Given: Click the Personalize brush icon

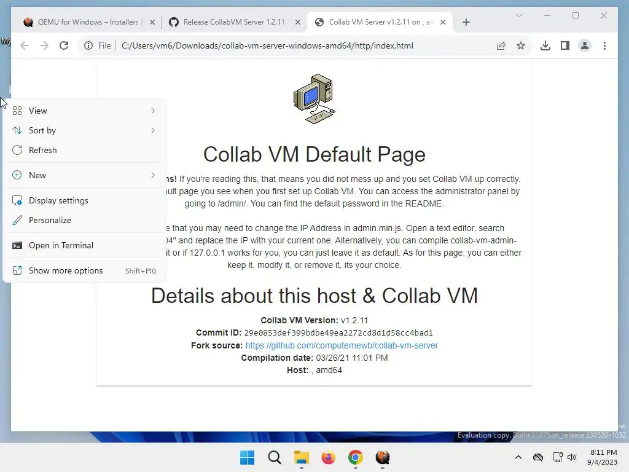Looking at the screenshot, I should pyautogui.click(x=17, y=221).
